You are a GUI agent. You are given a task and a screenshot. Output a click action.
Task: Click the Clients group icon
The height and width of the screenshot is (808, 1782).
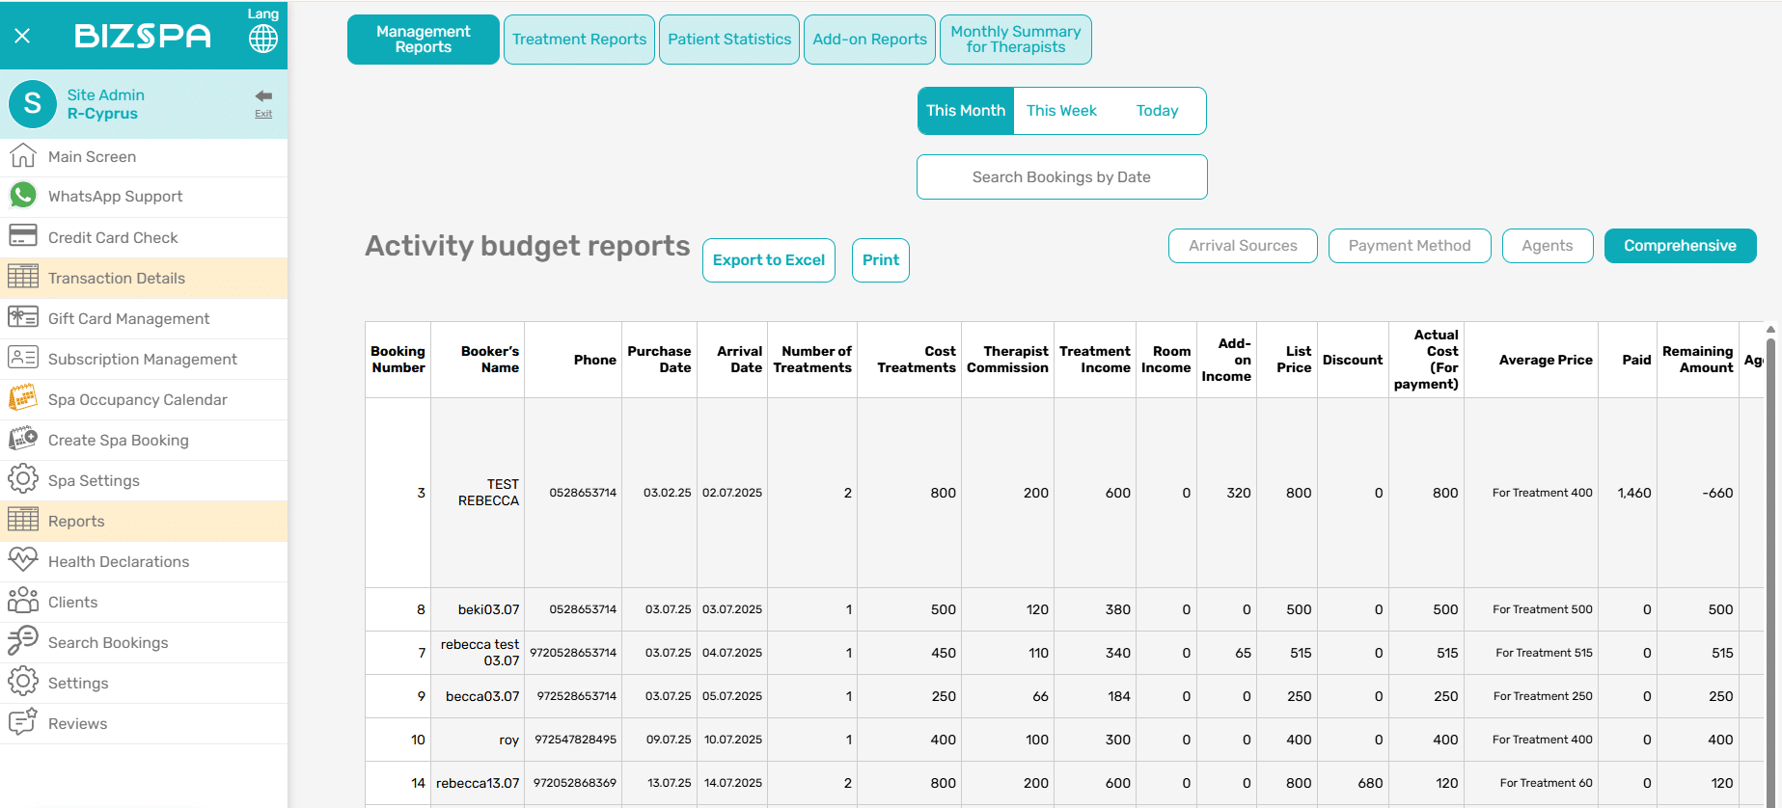[x=23, y=601]
